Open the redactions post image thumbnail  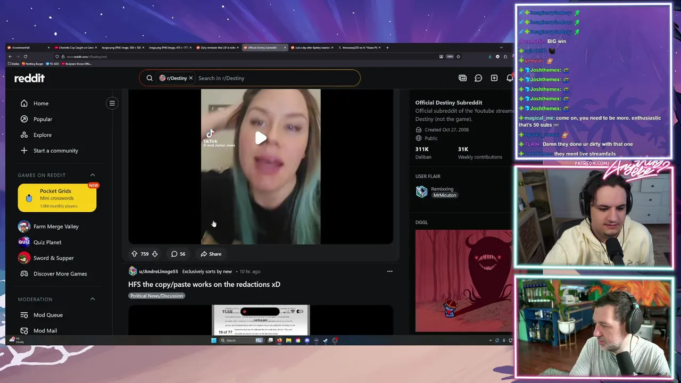click(261, 320)
